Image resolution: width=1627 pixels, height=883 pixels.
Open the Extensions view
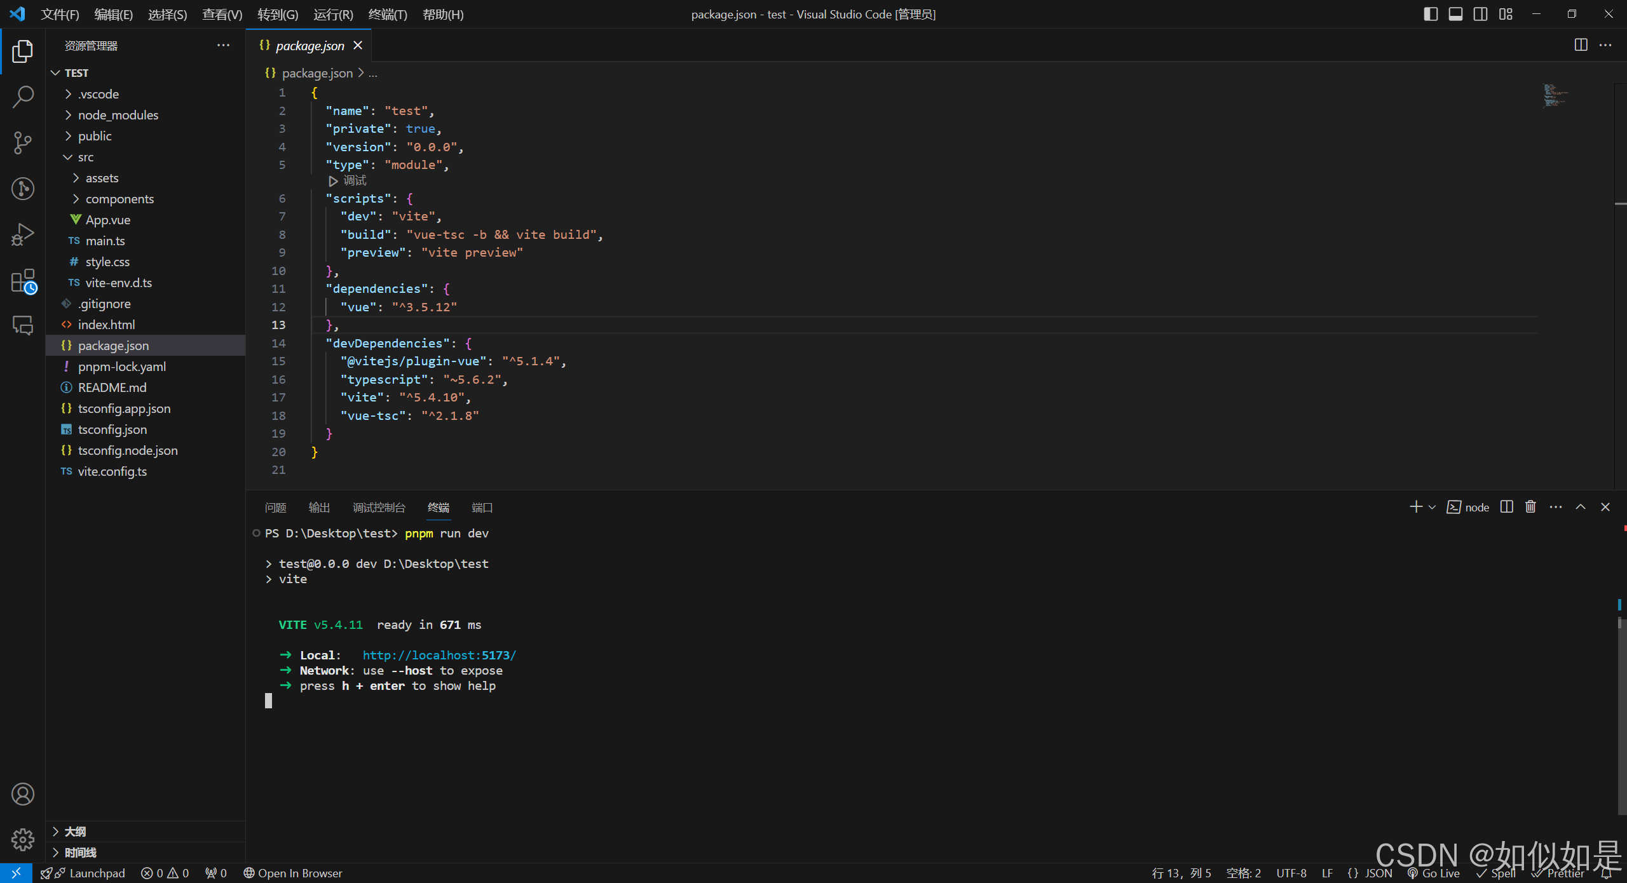point(23,280)
